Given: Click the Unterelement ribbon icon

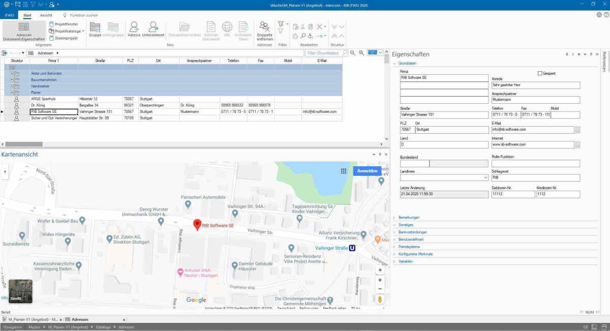Looking at the screenshot, I should [x=153, y=29].
